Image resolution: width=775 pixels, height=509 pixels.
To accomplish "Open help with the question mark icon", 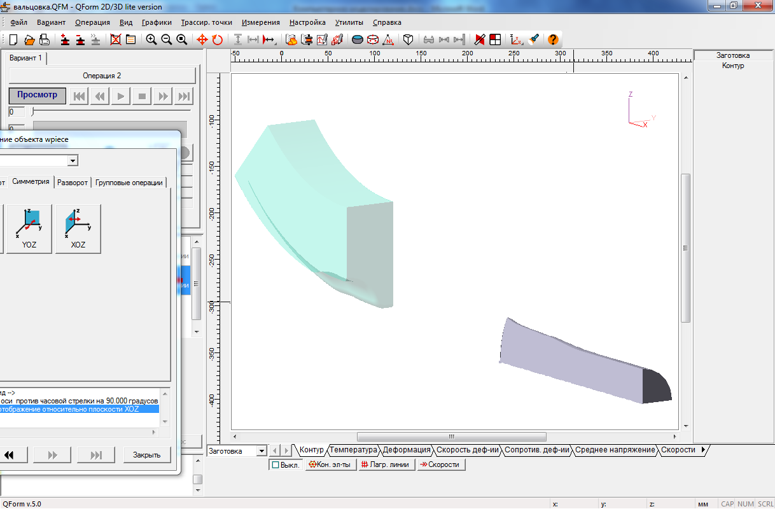I will 553,39.
